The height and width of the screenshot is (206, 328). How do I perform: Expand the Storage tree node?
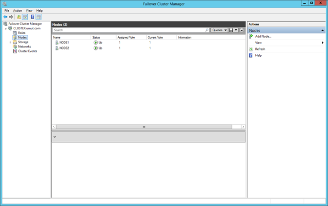(x=10, y=42)
